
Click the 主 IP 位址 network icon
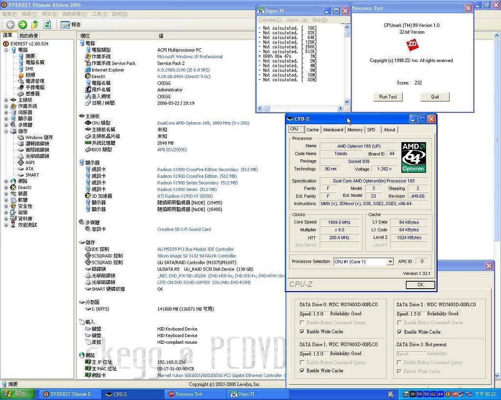[x=88, y=362]
